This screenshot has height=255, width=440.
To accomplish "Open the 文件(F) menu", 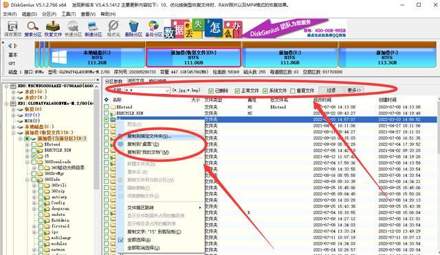I will click(x=10, y=14).
